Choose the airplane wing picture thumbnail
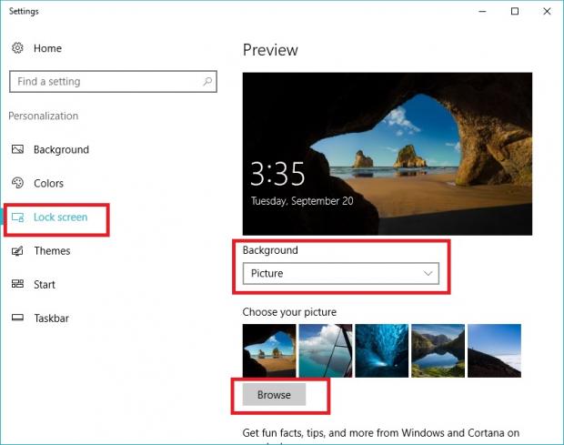This screenshot has height=445, width=564. [x=325, y=350]
